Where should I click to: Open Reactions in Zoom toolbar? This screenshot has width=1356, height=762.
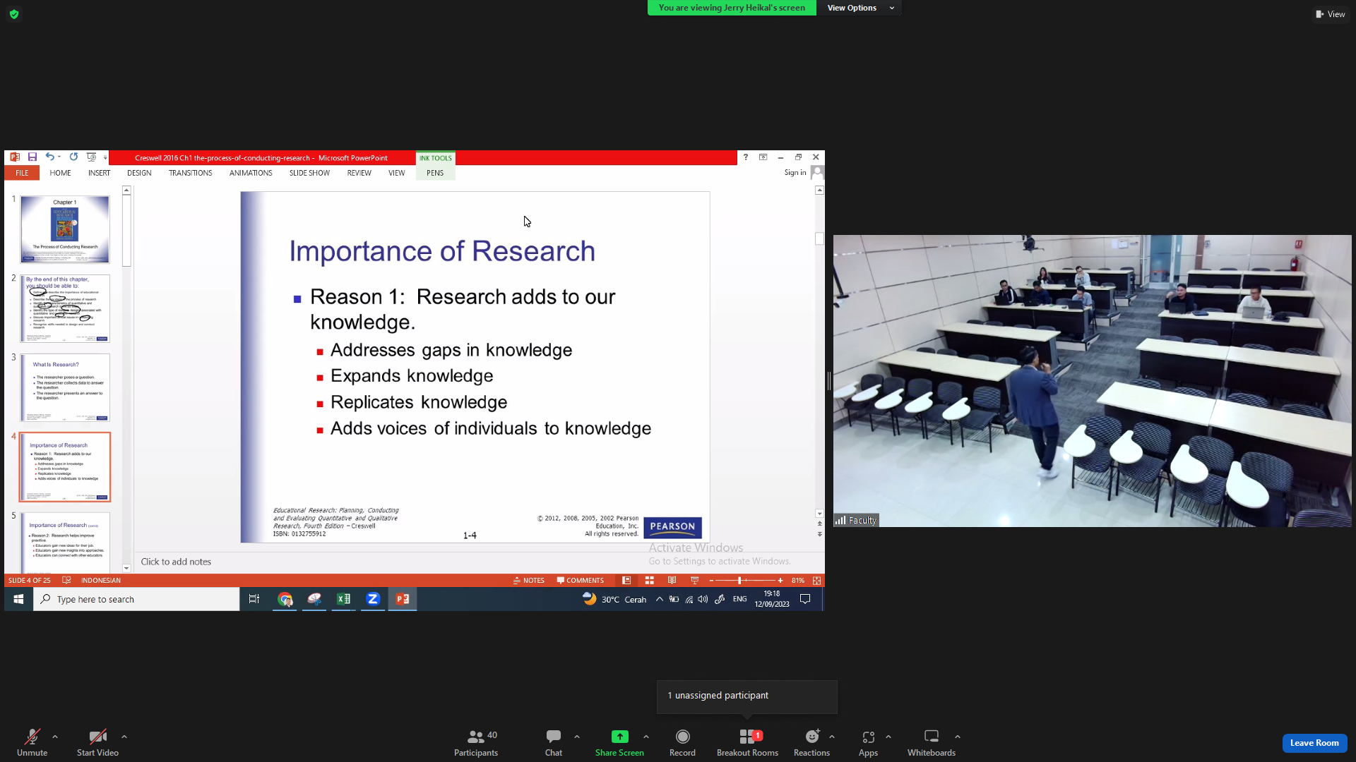point(811,743)
